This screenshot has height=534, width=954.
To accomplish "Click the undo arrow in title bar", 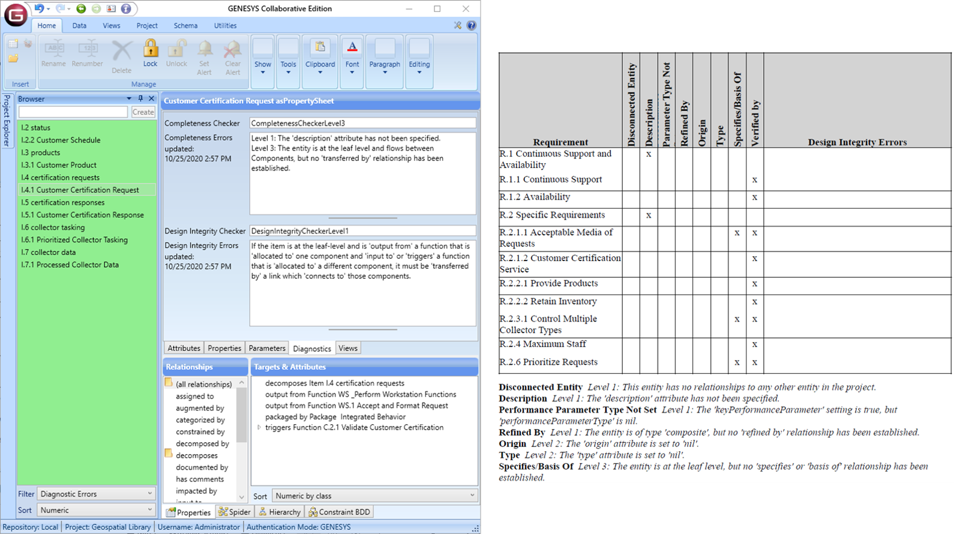I will click(39, 8).
